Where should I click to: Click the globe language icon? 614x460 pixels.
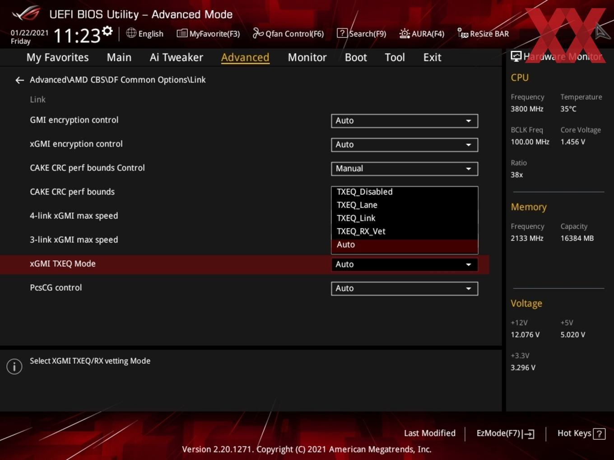click(x=131, y=33)
